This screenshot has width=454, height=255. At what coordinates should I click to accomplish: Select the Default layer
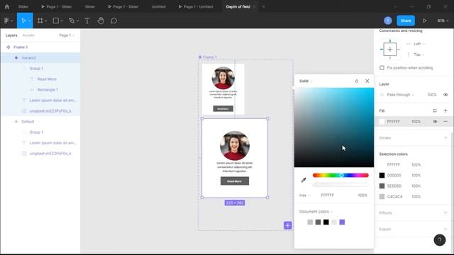(40, 121)
